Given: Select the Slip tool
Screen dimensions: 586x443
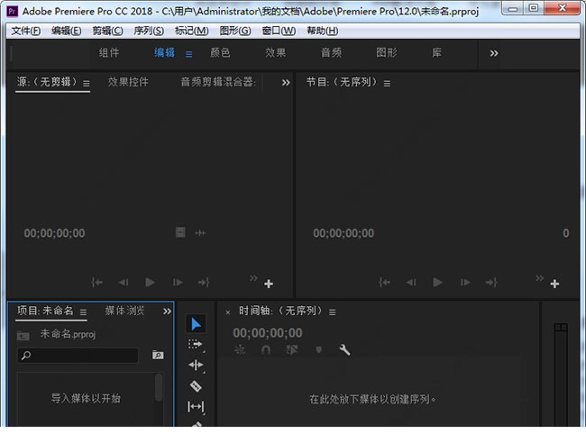Looking at the screenshot, I should tap(196, 406).
